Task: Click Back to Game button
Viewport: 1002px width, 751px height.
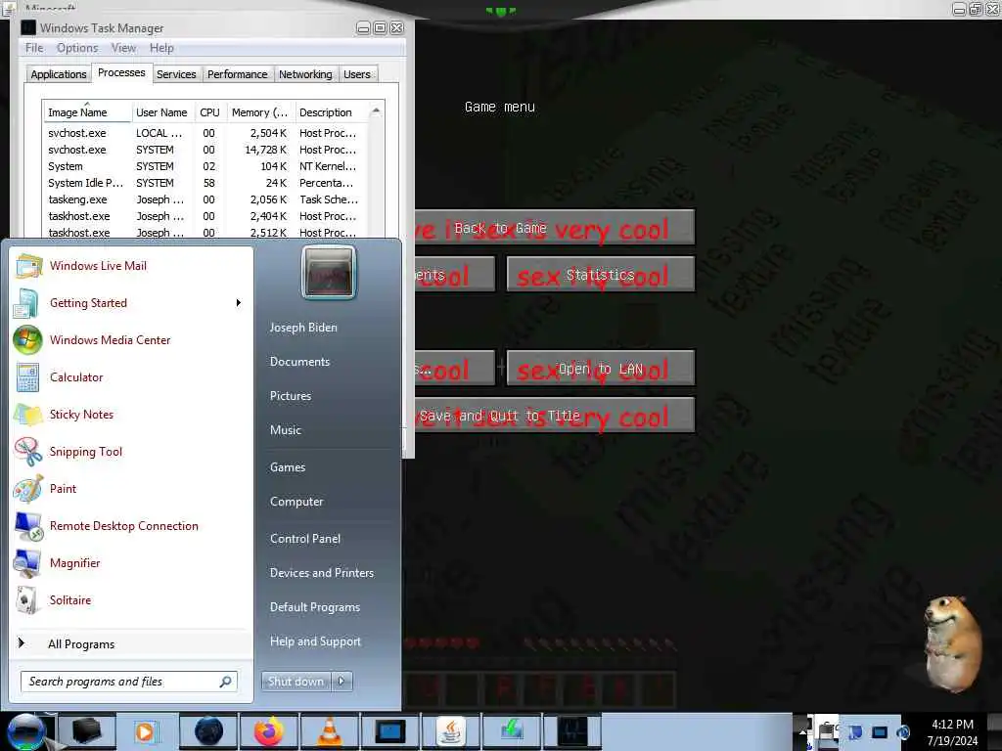Action: tap(554, 227)
